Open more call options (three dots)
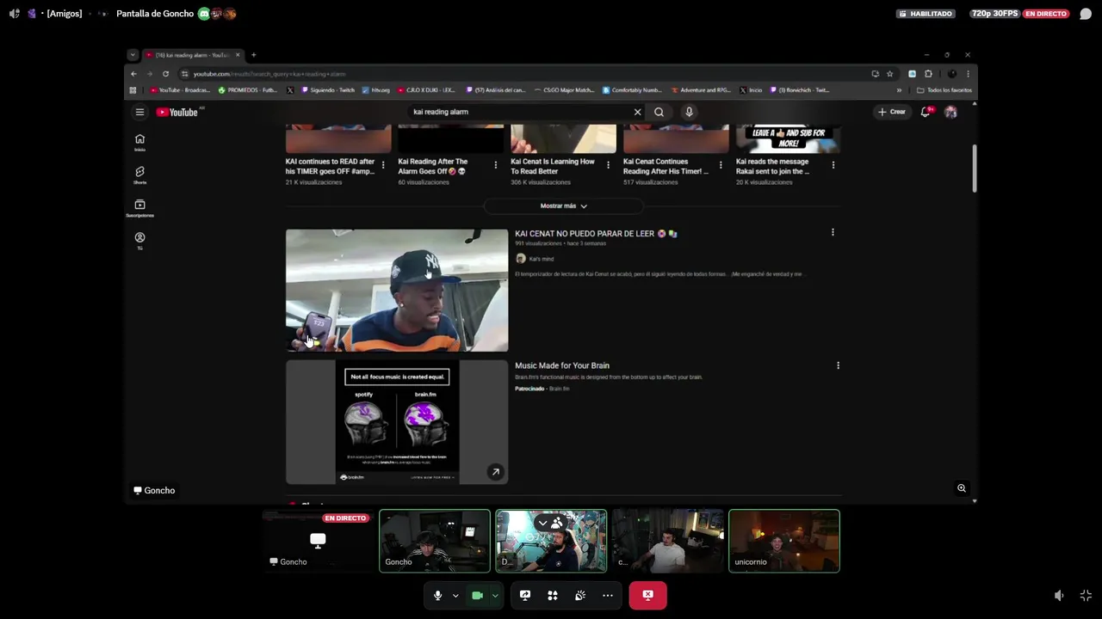 pyautogui.click(x=608, y=595)
